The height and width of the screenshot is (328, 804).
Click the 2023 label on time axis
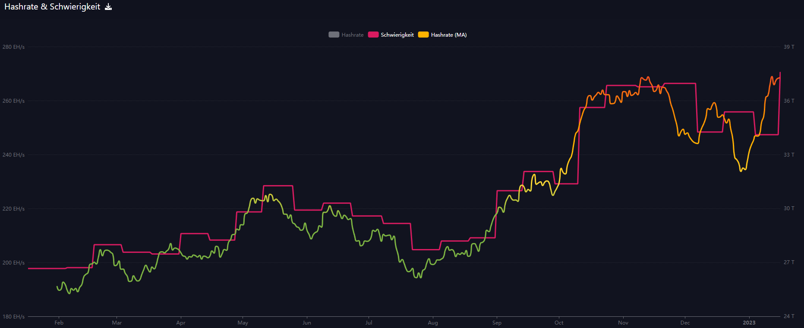coord(749,323)
